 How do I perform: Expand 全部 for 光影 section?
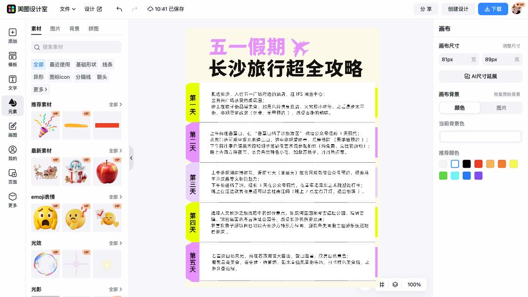(115, 289)
